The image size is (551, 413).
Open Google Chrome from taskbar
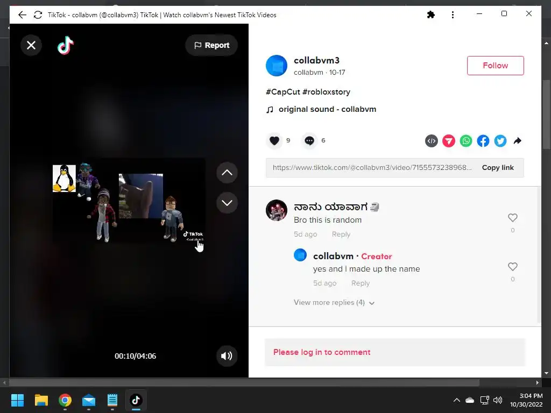(x=65, y=400)
